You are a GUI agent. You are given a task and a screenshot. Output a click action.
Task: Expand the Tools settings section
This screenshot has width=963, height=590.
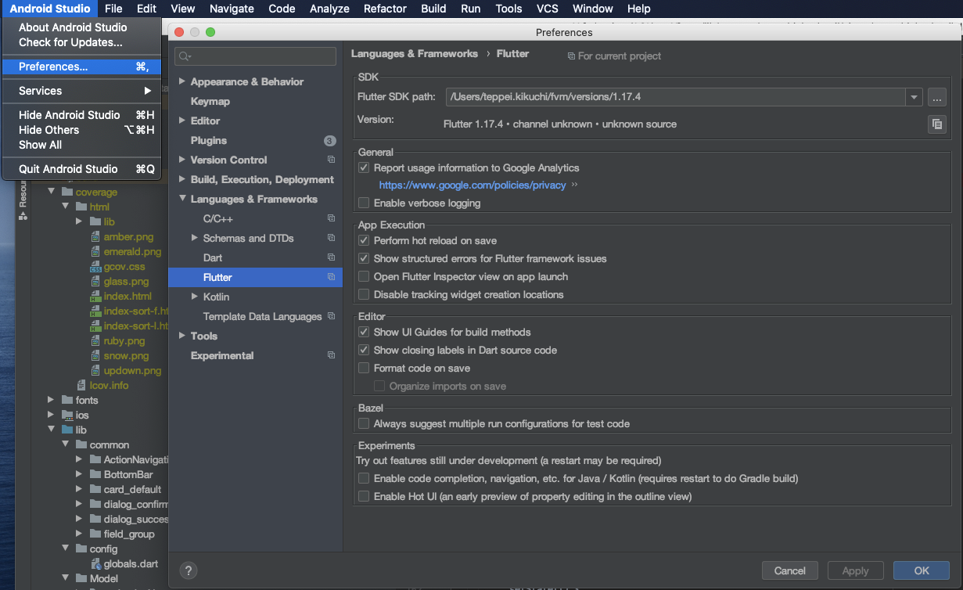click(182, 336)
